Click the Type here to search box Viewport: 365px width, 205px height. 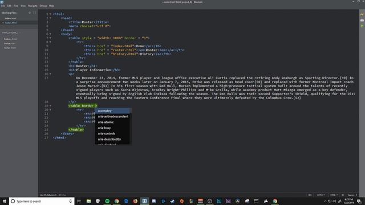42,201
